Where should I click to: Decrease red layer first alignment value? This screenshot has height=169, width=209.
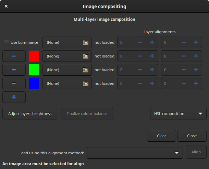tap(140, 56)
